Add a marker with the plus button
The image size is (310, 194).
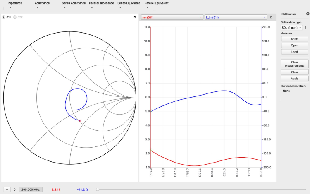[7, 189]
